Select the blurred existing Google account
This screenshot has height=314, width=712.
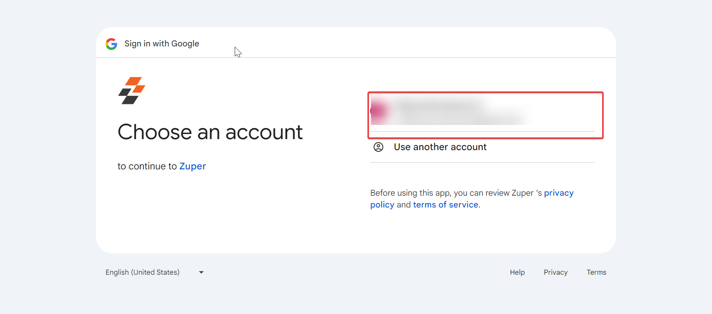pos(482,112)
